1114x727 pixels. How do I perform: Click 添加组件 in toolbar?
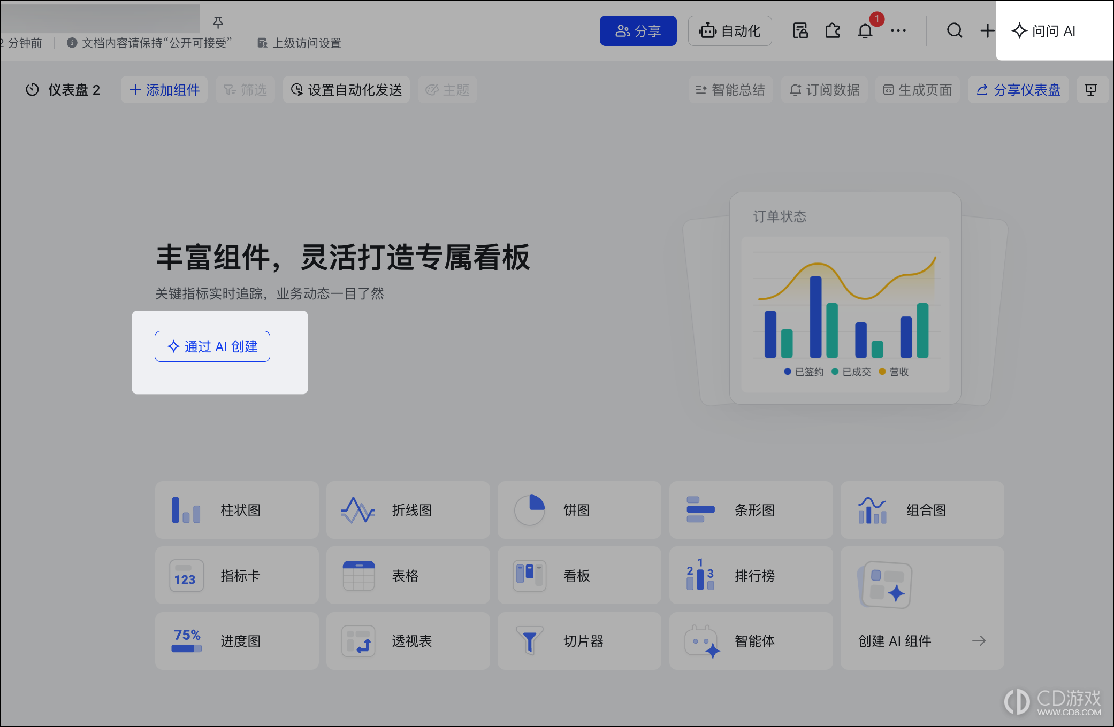(x=164, y=90)
